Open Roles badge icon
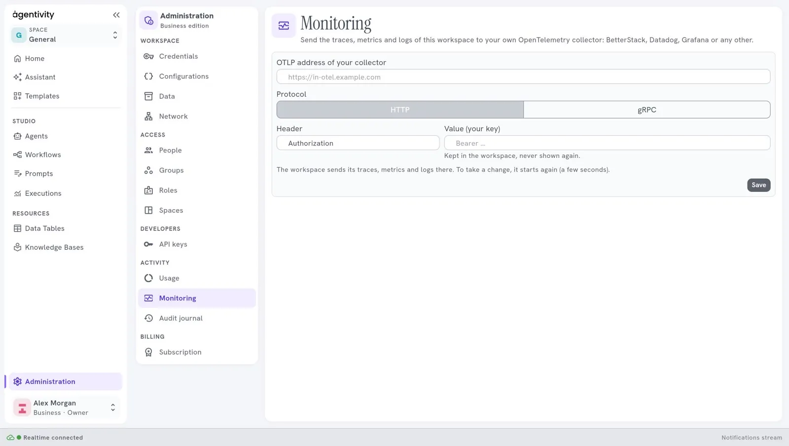This screenshot has width=789, height=446. coord(148,190)
